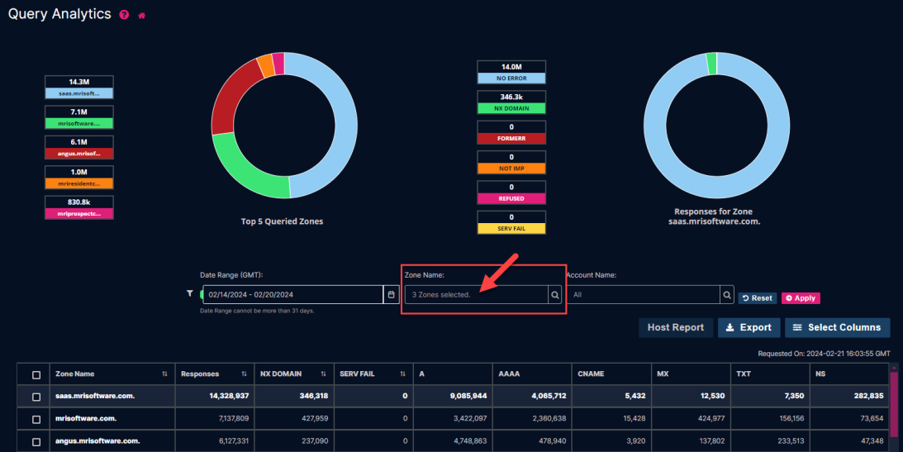The image size is (903, 452).
Task: Click the Account Name 'All' field
Action: [x=644, y=295]
